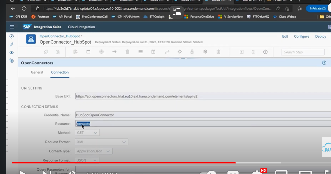The image size is (331, 174).
Task: Click the Credential Name field HubSpotOpenConnector
Action: point(203,115)
